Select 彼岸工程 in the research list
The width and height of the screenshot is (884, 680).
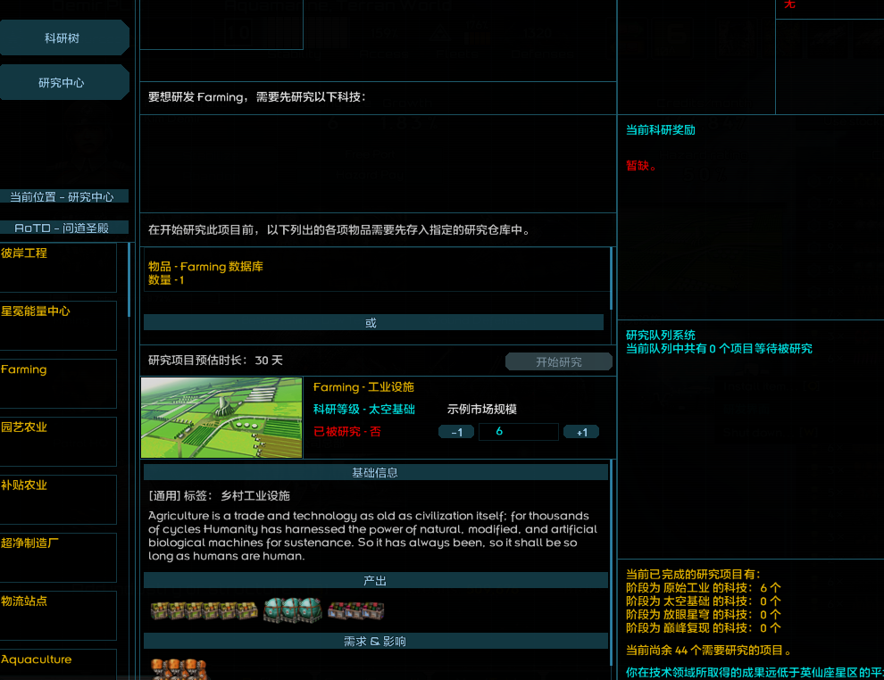[58, 268]
